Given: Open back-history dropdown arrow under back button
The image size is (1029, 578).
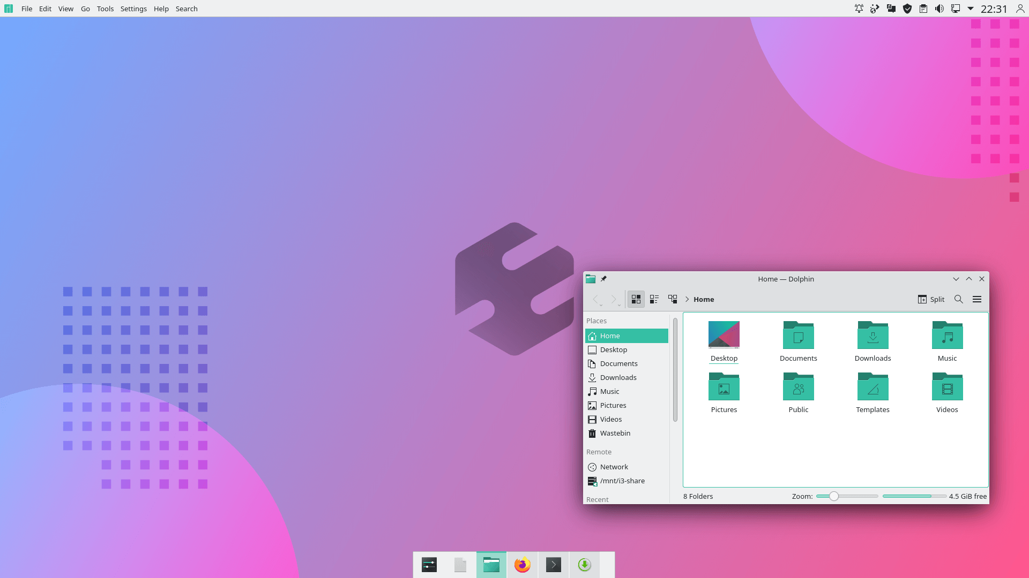Looking at the screenshot, I should 601,306.
